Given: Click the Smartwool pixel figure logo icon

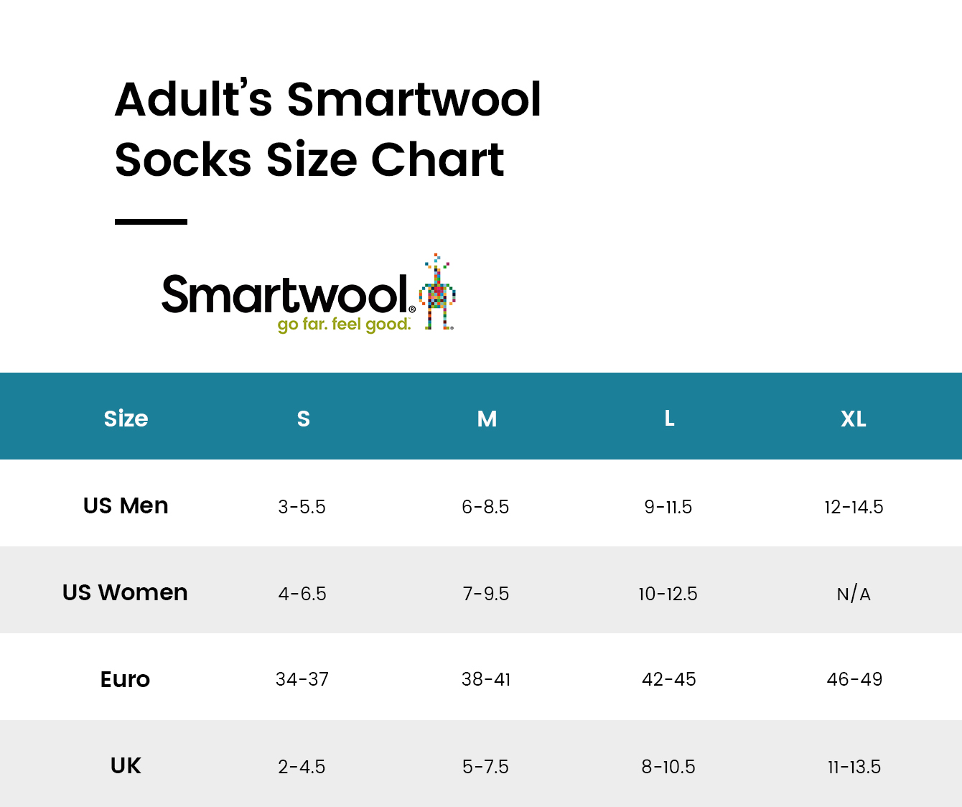Looking at the screenshot, I should coord(437,291).
